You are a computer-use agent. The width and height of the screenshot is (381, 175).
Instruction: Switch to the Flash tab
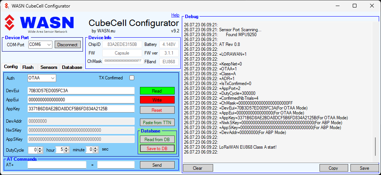tap(28, 67)
